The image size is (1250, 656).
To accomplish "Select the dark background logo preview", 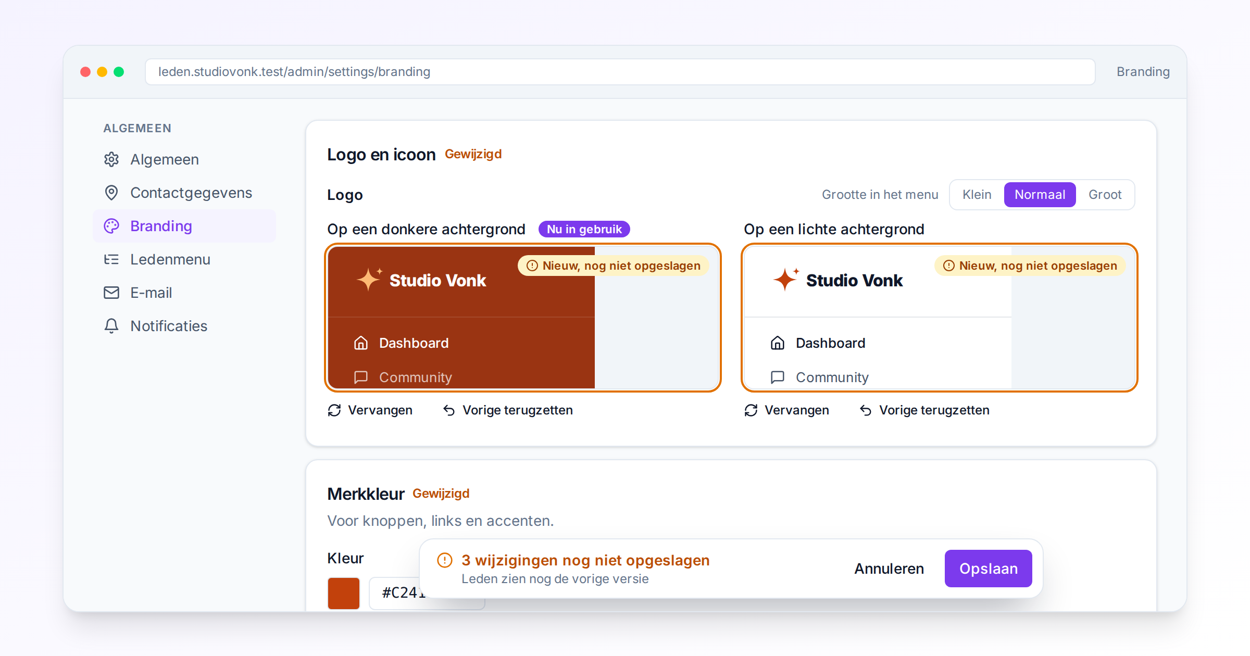I will pos(523,318).
